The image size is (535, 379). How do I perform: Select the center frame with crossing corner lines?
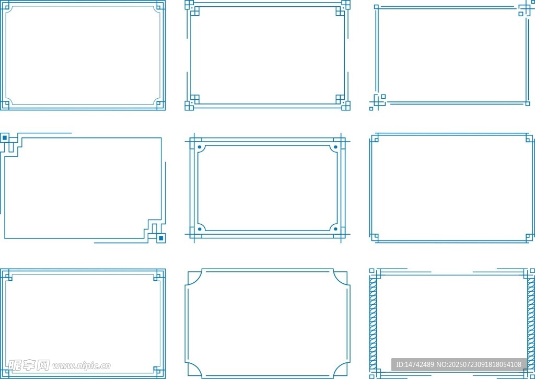point(267,188)
